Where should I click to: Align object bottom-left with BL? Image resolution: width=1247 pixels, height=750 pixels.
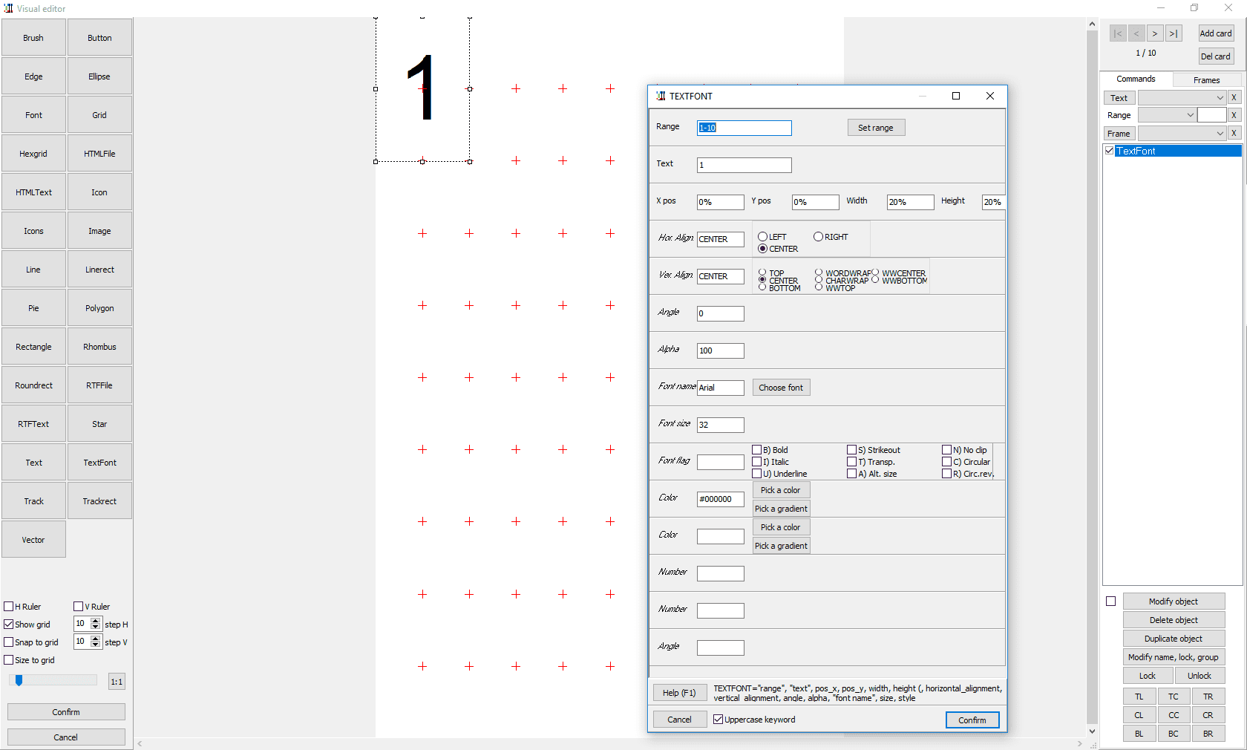pos(1139,734)
